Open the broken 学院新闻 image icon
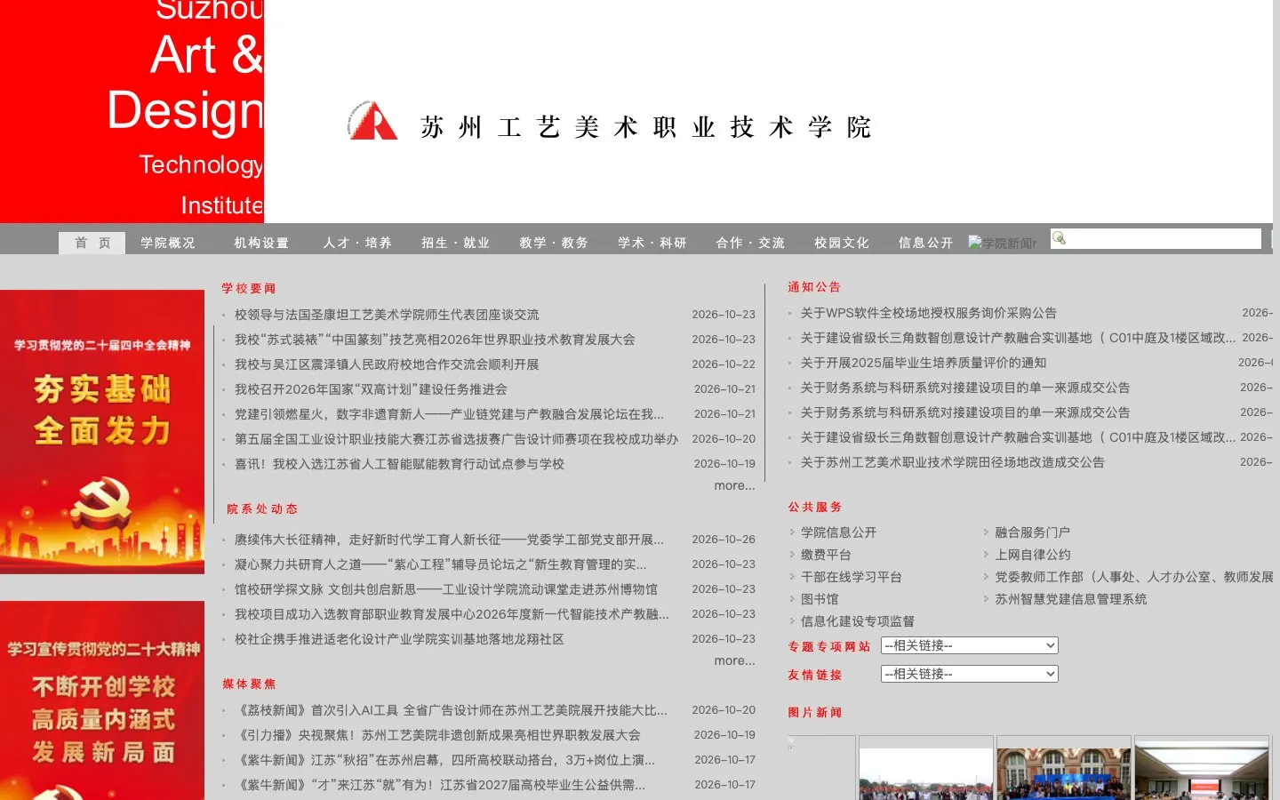Viewport: 1280px width, 800px height. pyautogui.click(x=1002, y=243)
